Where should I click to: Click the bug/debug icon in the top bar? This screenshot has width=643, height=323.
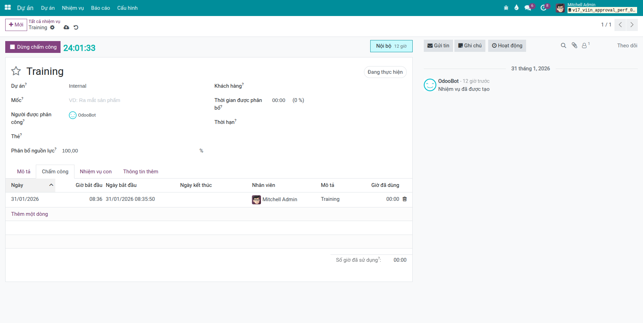tap(506, 7)
